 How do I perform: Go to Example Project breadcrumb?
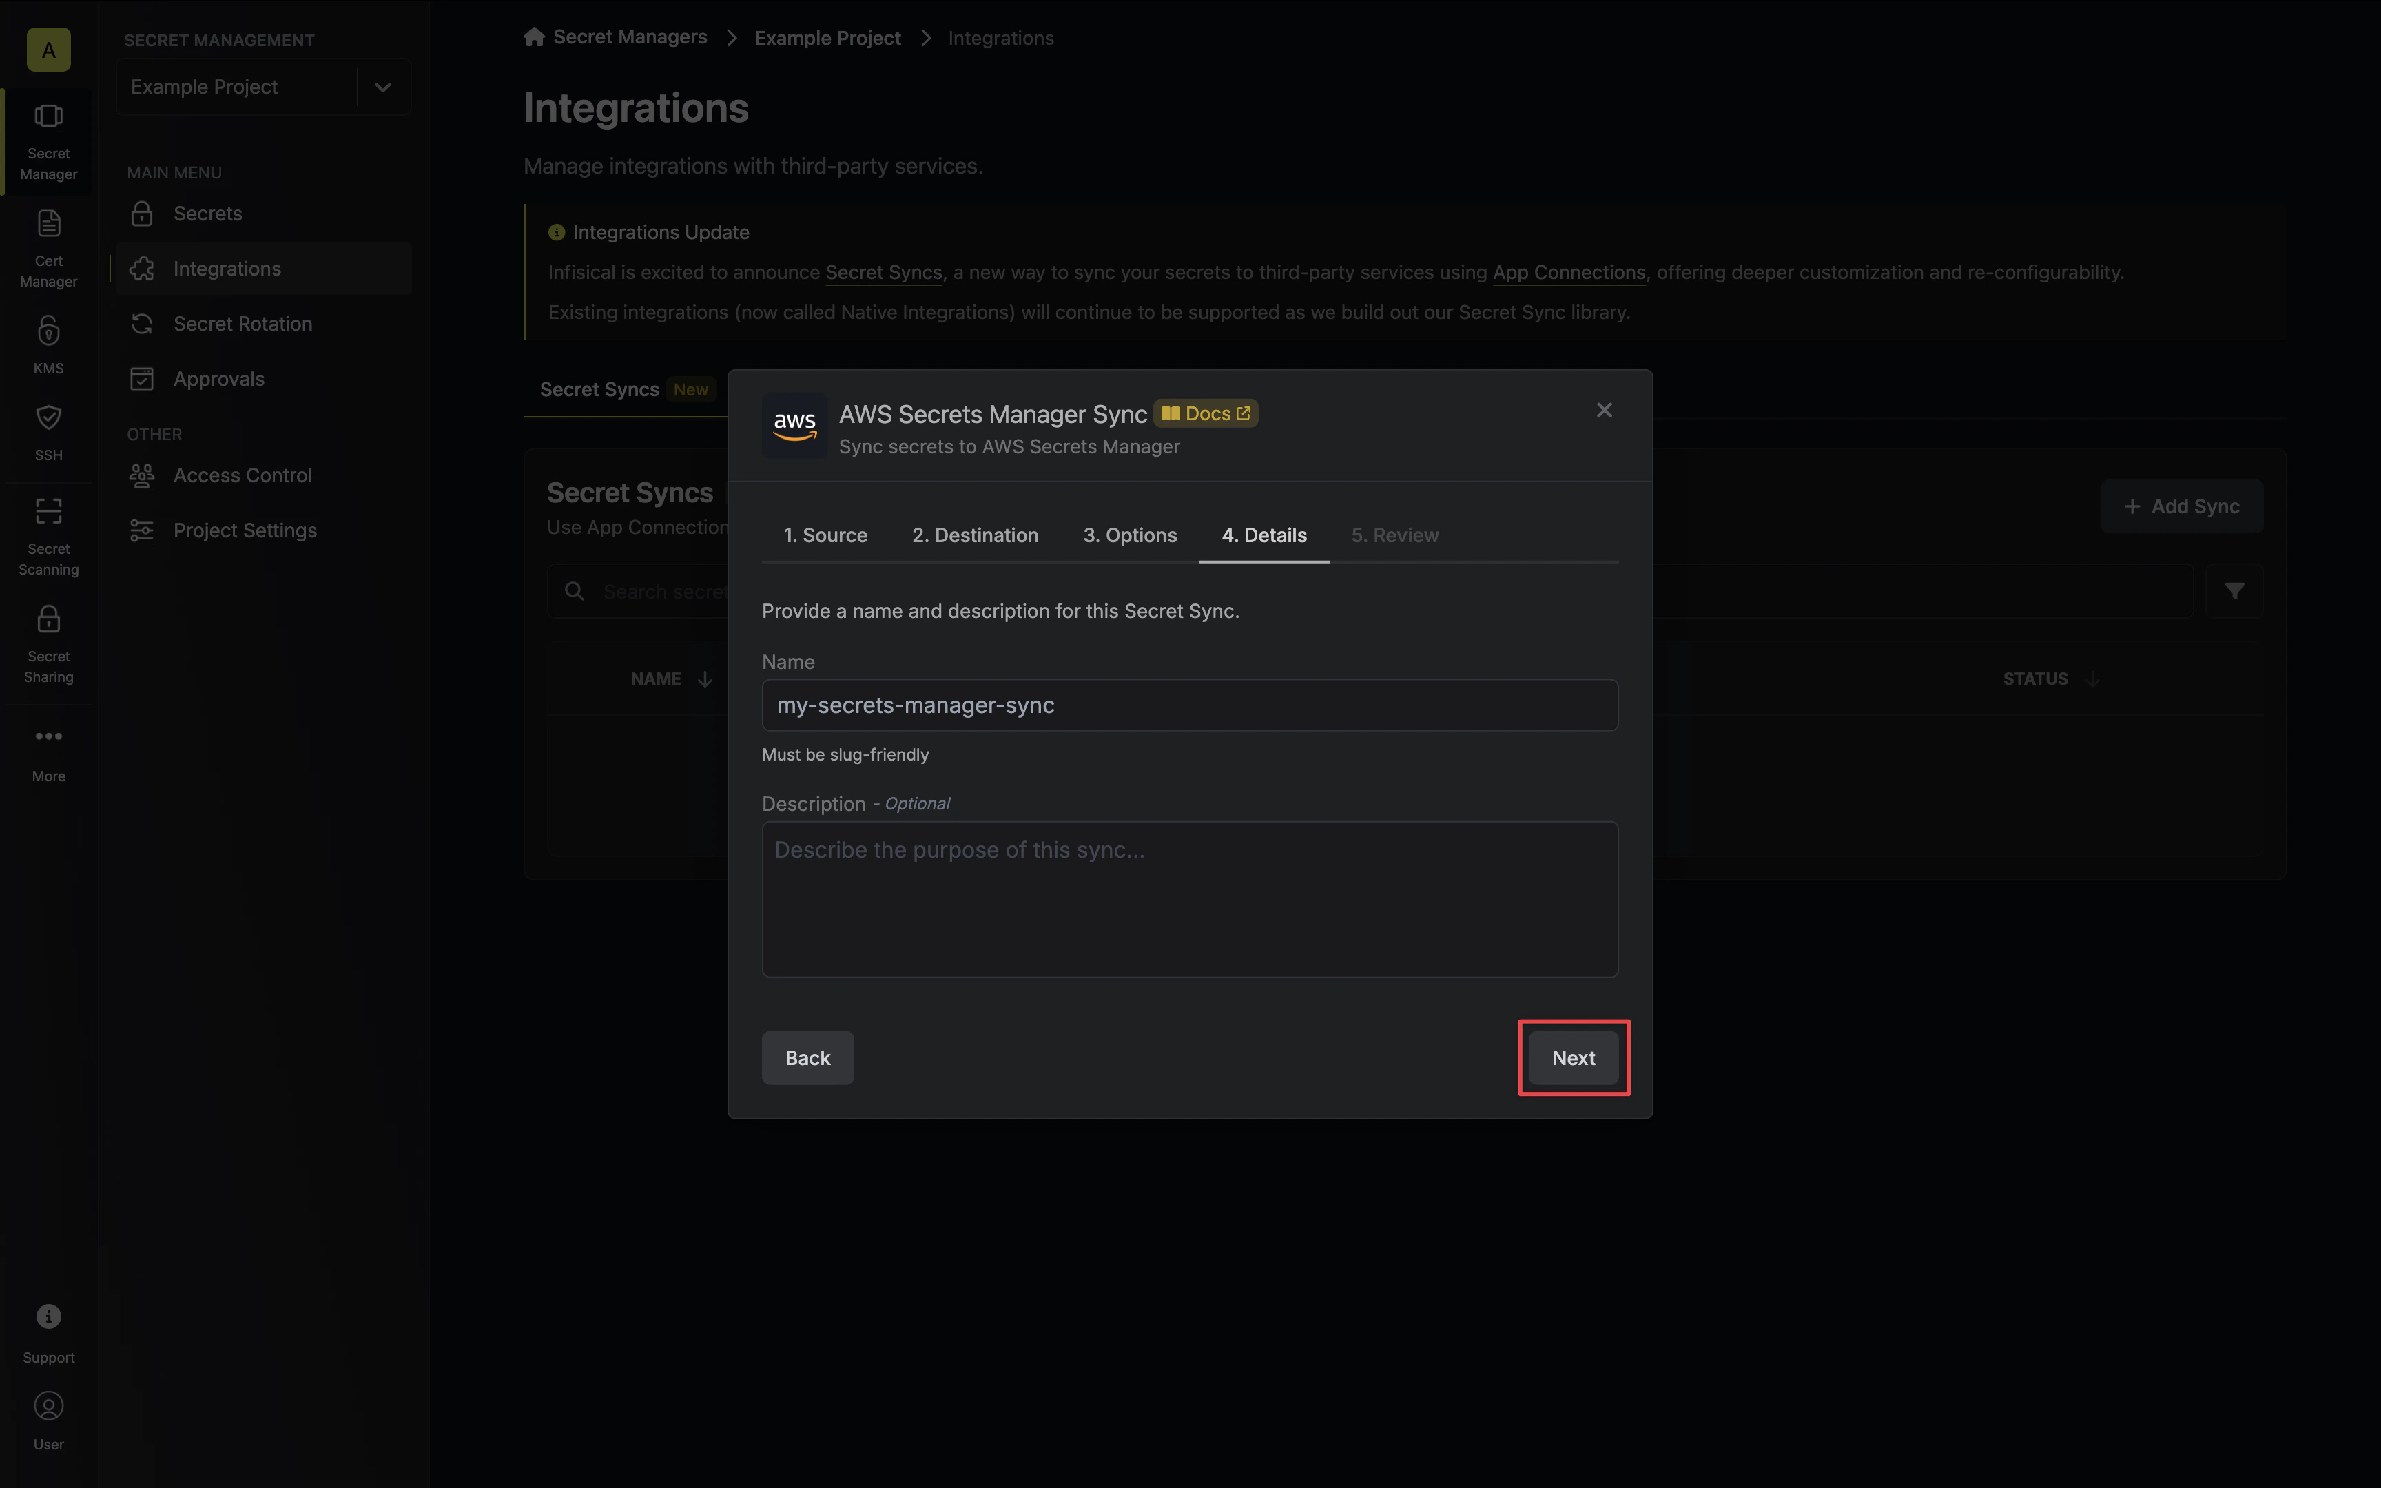827,37
